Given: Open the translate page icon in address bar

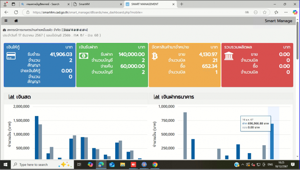Looking at the screenshot, I should [247, 12].
